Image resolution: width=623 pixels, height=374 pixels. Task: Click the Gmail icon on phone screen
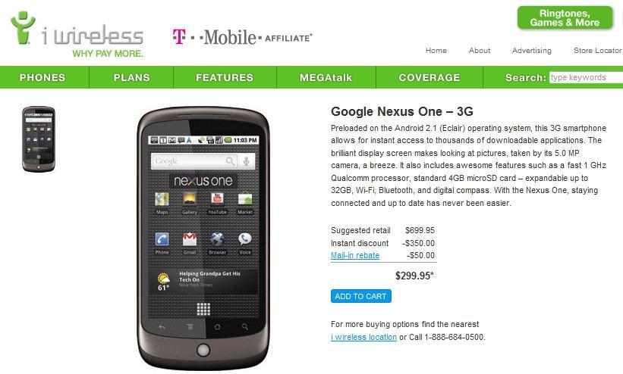tap(190, 238)
